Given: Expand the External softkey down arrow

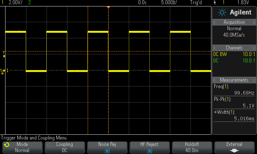Looking at the screenshot, I should click(234, 150).
